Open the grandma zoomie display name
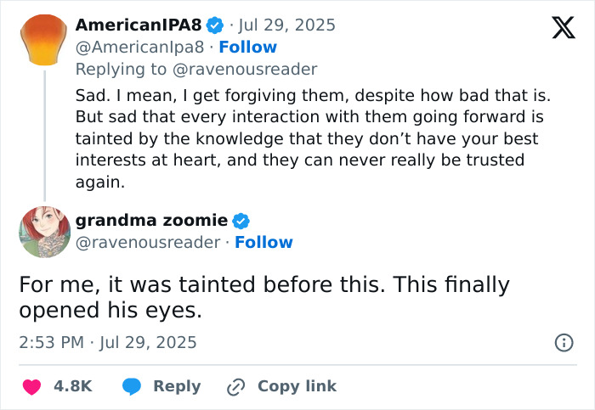595x410 pixels. 151,221
